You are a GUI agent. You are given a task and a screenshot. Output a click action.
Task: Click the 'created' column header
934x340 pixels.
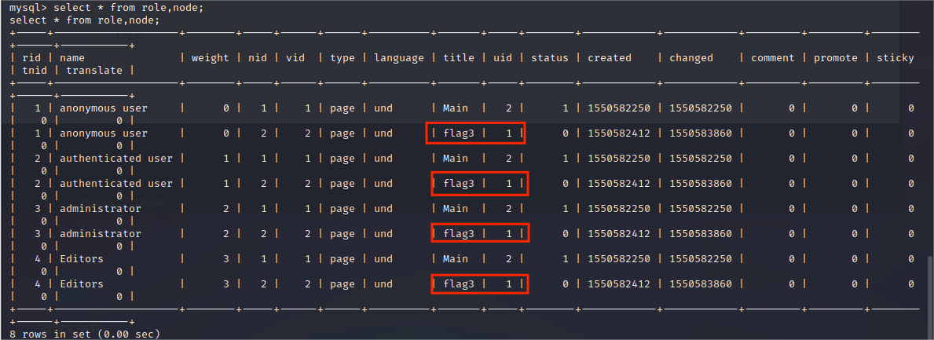click(610, 58)
